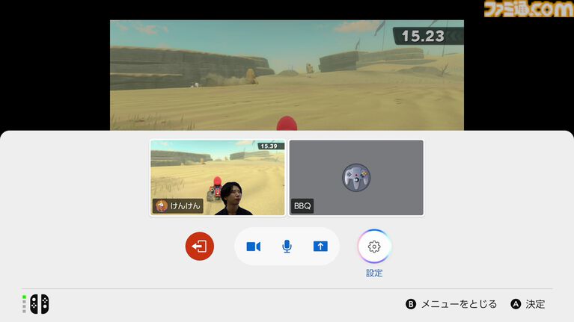The image size is (574, 322).
Task: Click the 15.39 timer in けんけん thumbnail
Action: (269, 146)
